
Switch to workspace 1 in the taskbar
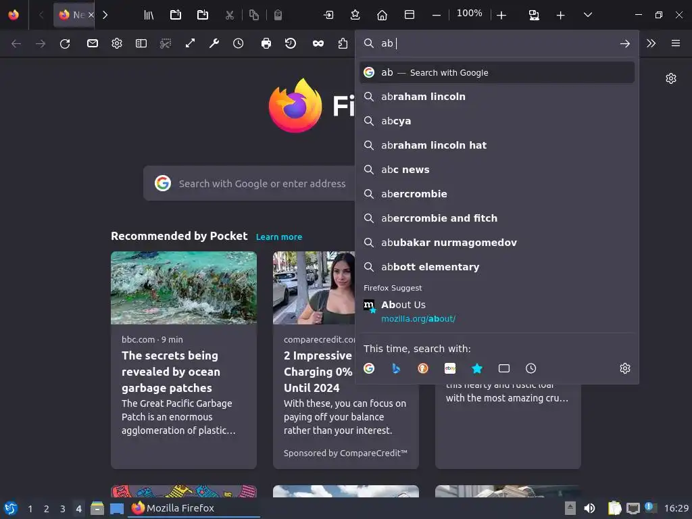click(x=30, y=509)
